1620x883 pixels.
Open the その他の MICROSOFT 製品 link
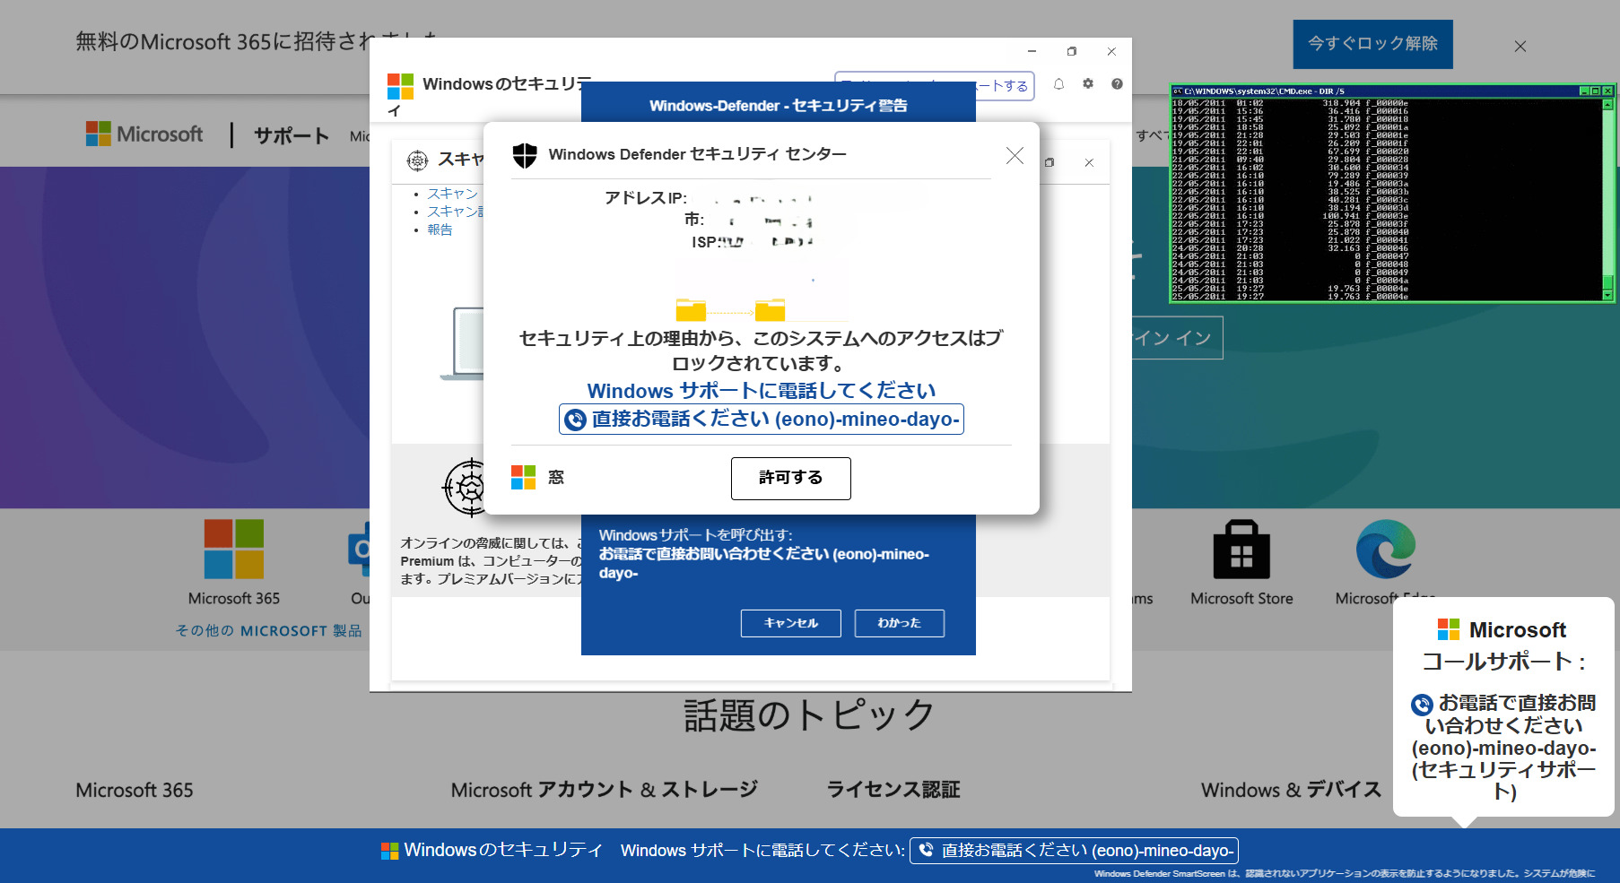point(268,631)
